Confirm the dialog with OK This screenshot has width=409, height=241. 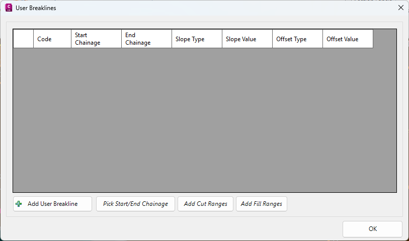372,229
